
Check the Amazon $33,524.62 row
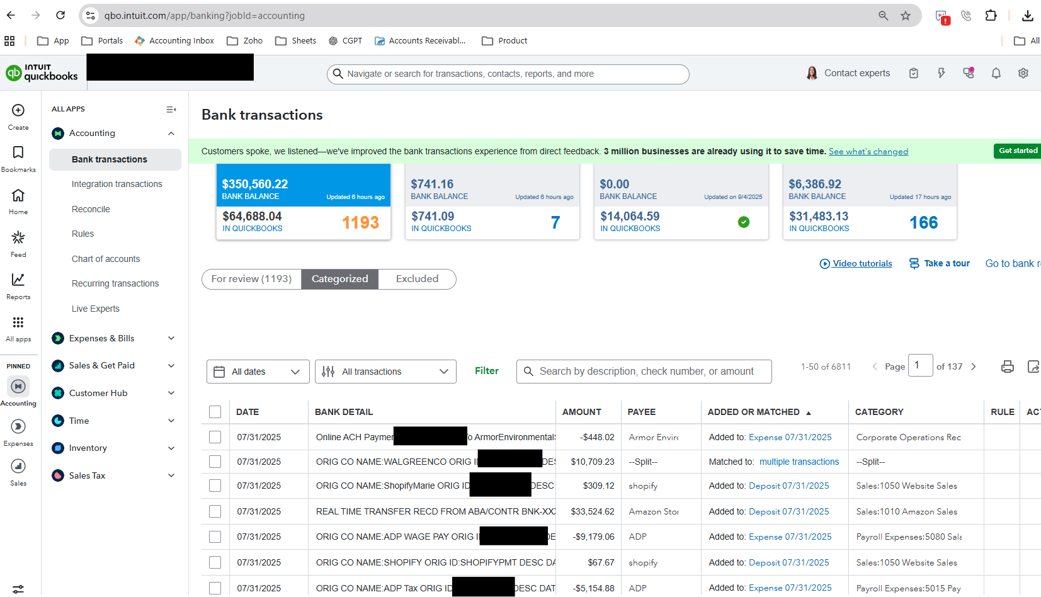pos(215,511)
